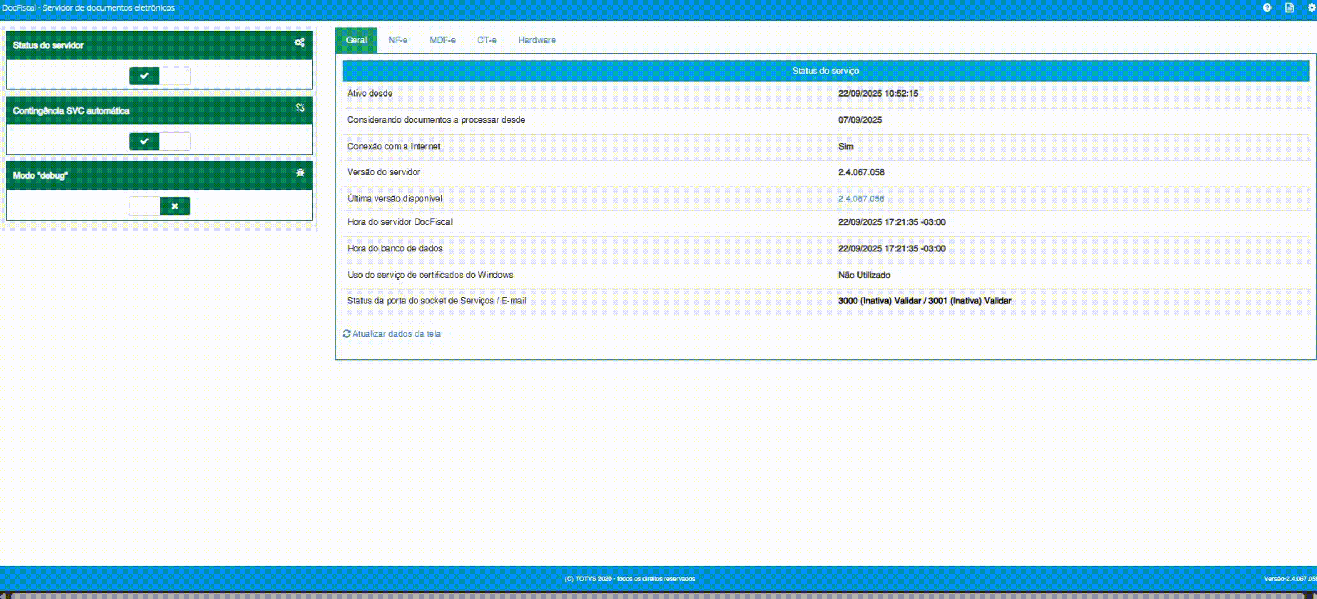Open the settings gear icon
The width and height of the screenshot is (1317, 599).
point(1312,8)
